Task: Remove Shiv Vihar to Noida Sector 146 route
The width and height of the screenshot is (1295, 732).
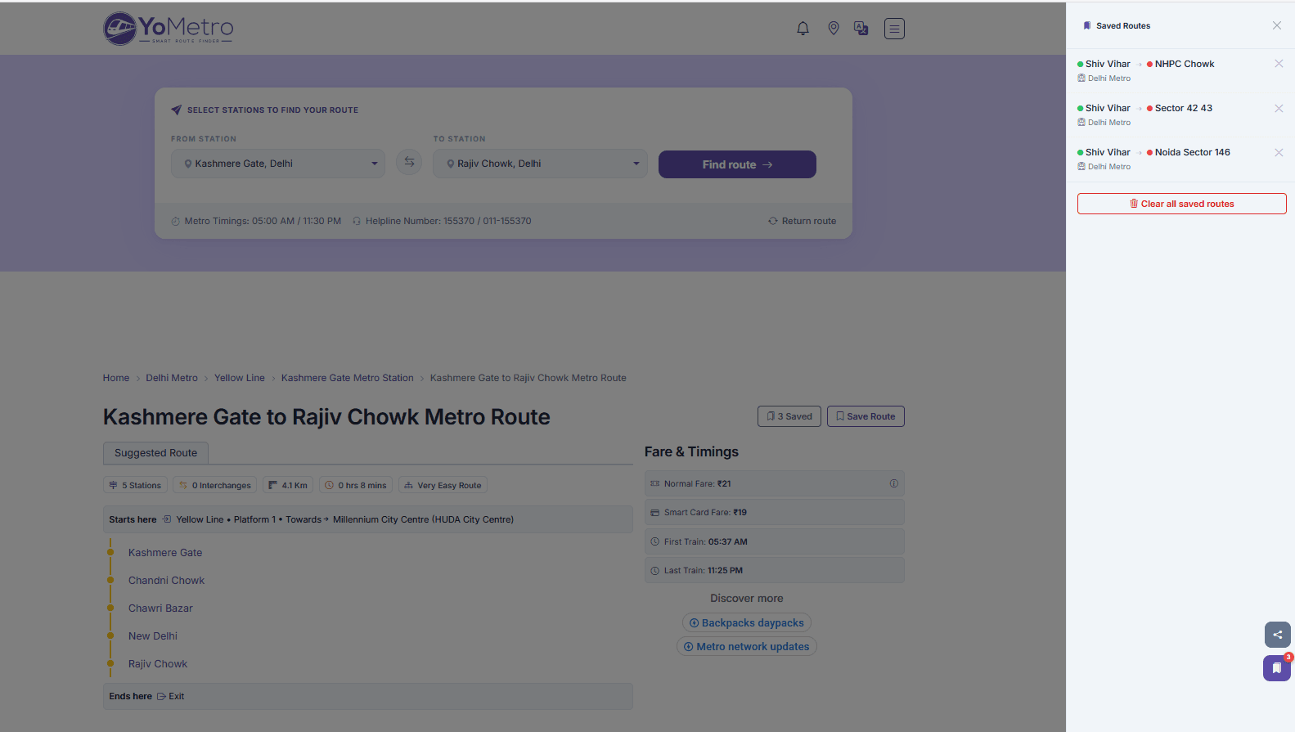Action: point(1279,152)
